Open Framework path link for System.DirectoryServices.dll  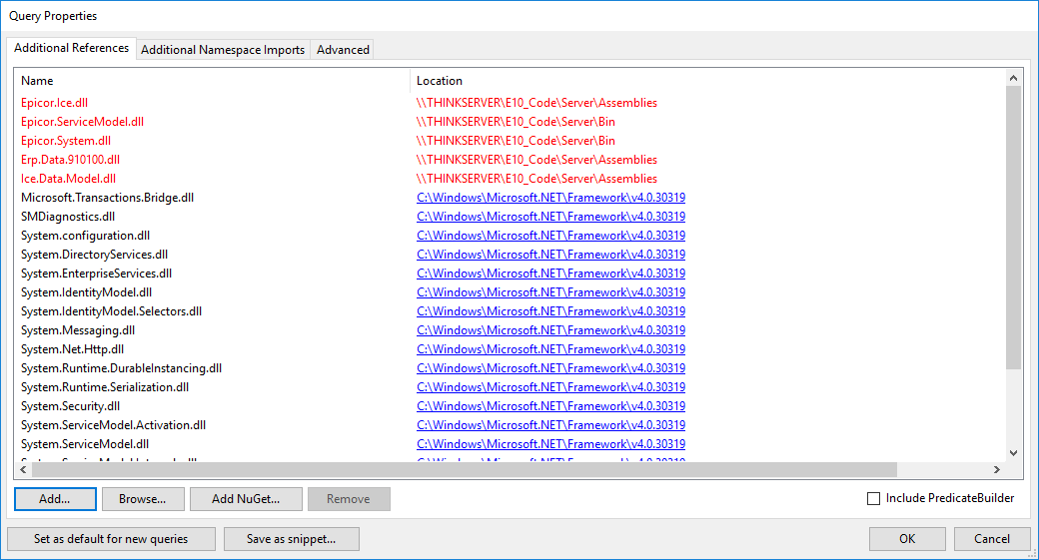point(550,255)
